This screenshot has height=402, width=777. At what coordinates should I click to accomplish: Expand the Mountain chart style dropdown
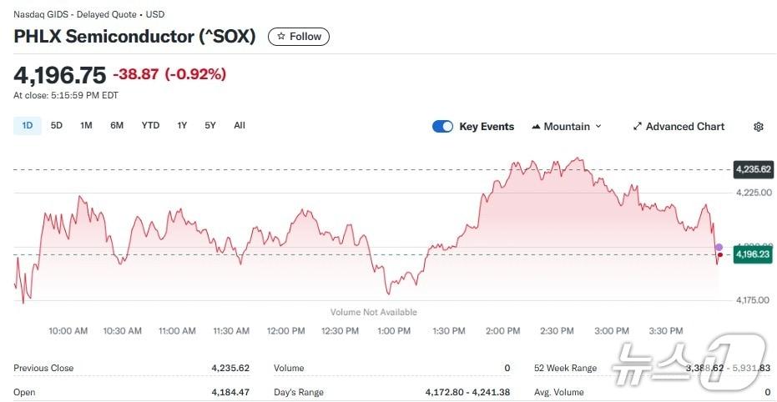(598, 127)
